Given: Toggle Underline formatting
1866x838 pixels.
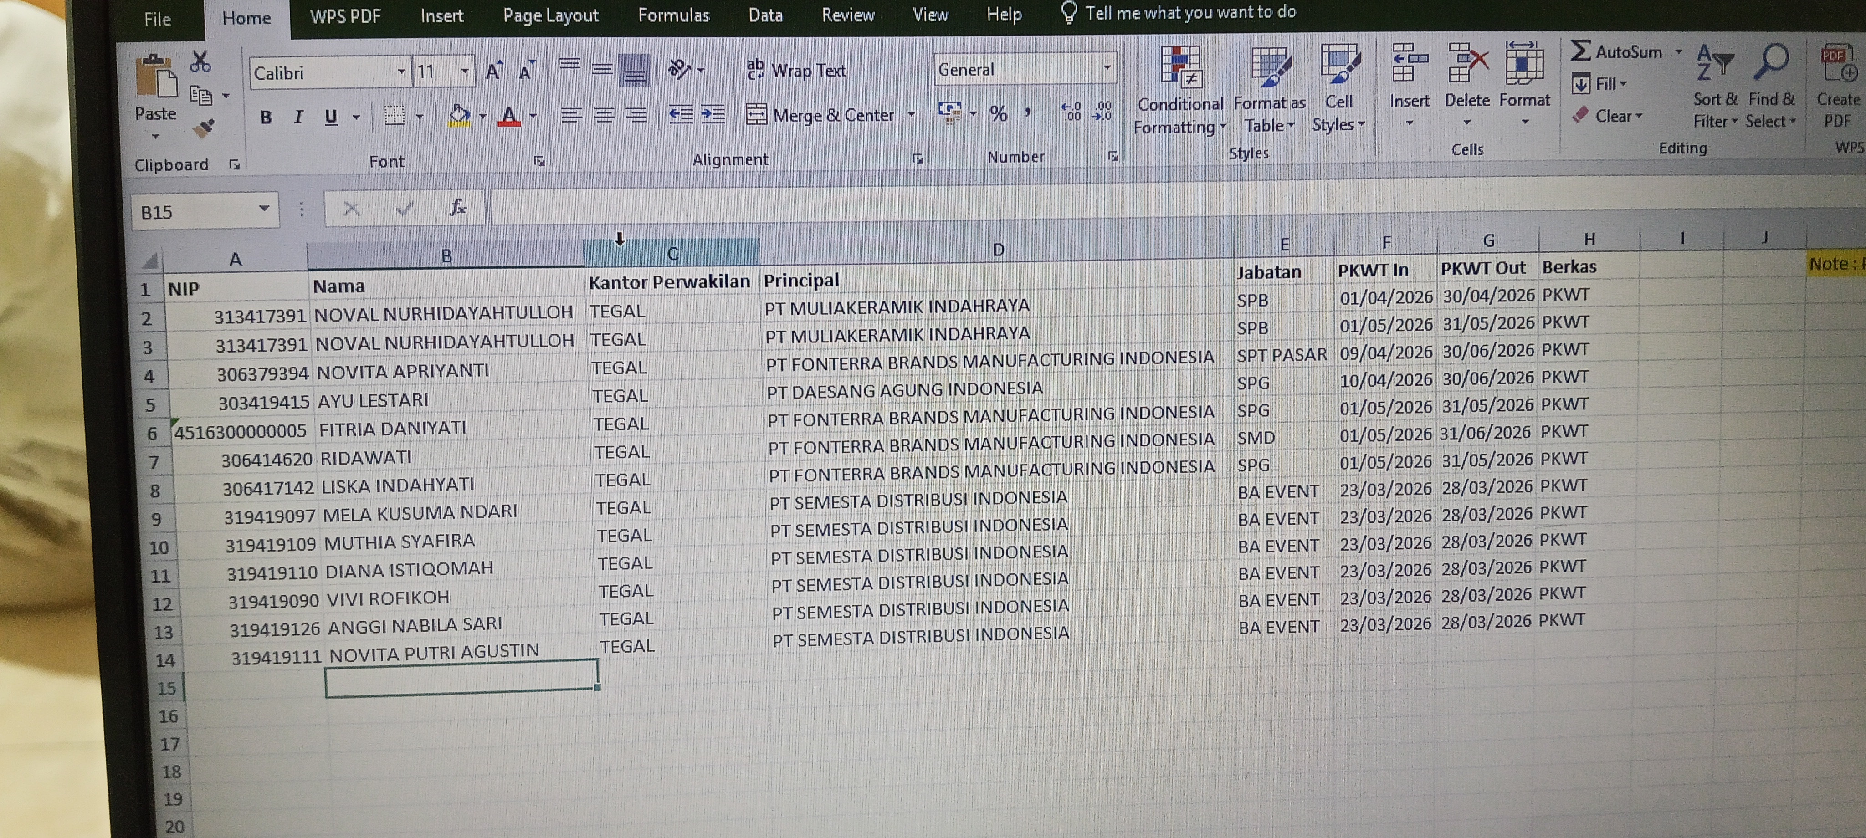Looking at the screenshot, I should click(x=331, y=117).
